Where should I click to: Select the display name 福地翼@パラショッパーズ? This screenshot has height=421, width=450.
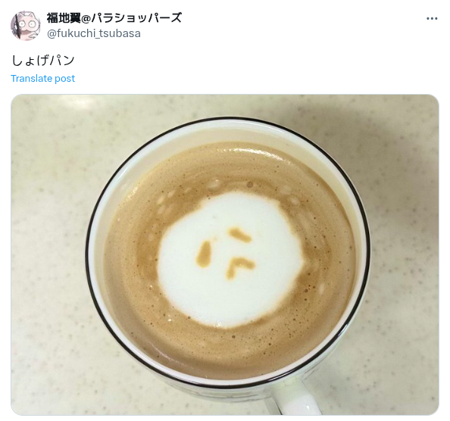click(x=114, y=17)
